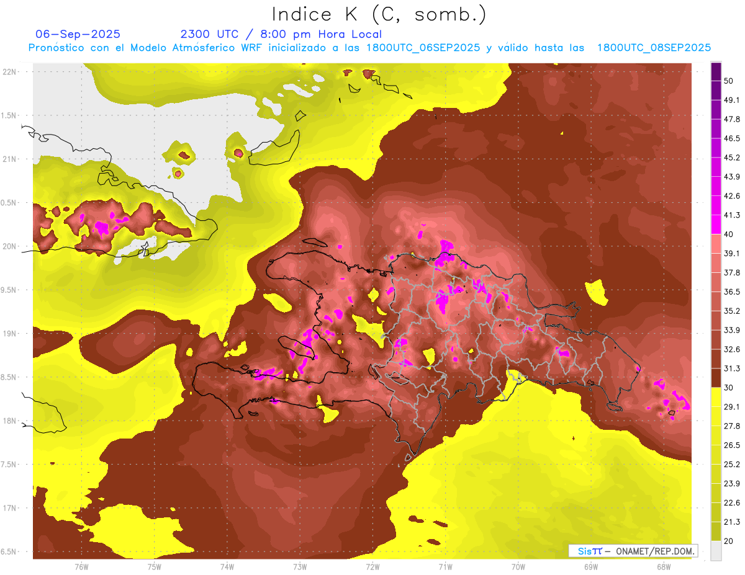Screen dimensions: 745x575
Task: Click the "20N" latitude axis label
Action: click(x=9, y=246)
